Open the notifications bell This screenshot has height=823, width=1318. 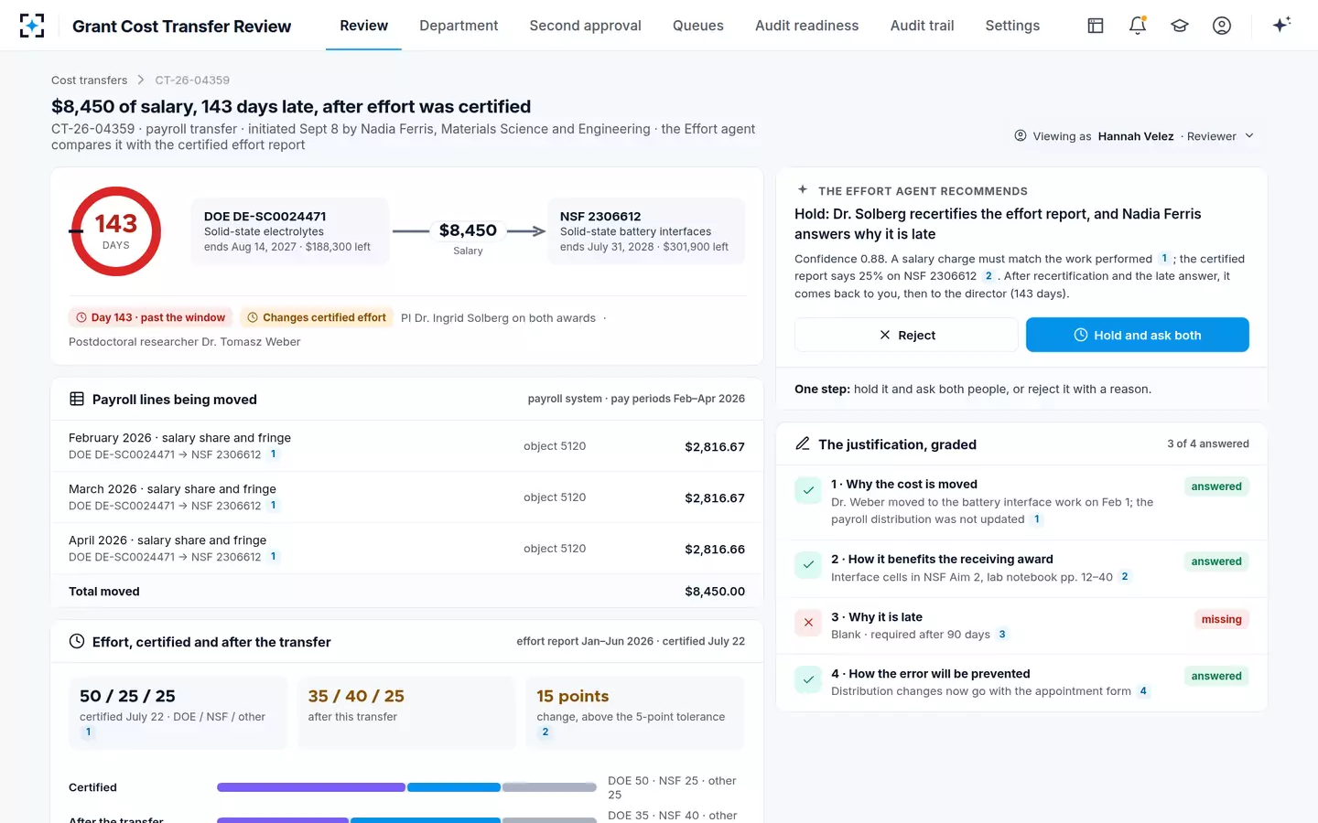click(x=1138, y=26)
